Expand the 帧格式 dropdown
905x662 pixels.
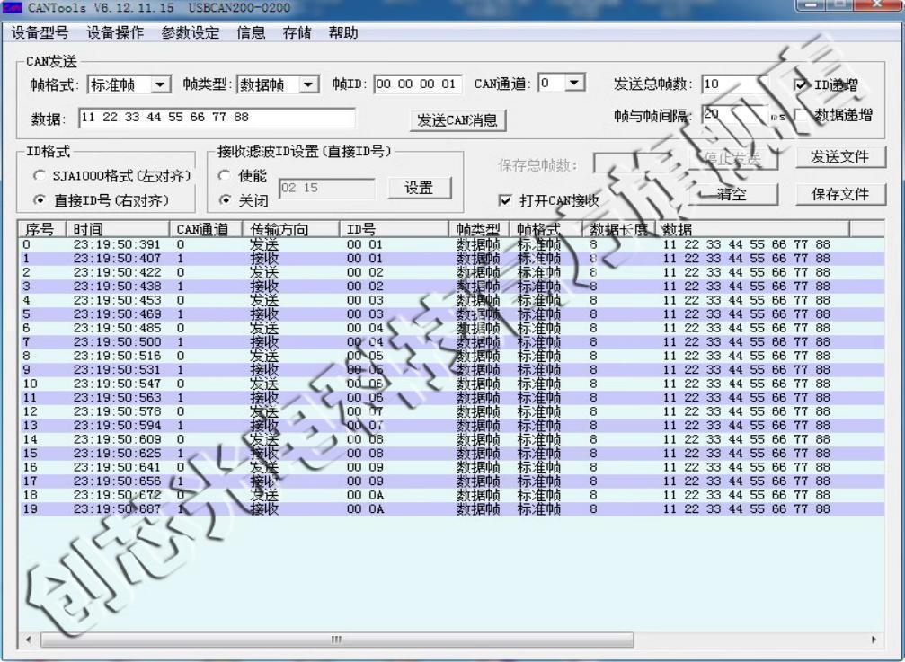click(160, 84)
